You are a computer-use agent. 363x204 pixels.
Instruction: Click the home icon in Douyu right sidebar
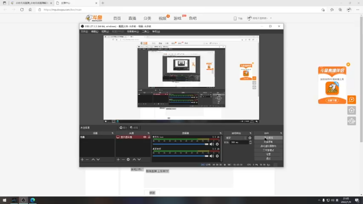point(351,110)
